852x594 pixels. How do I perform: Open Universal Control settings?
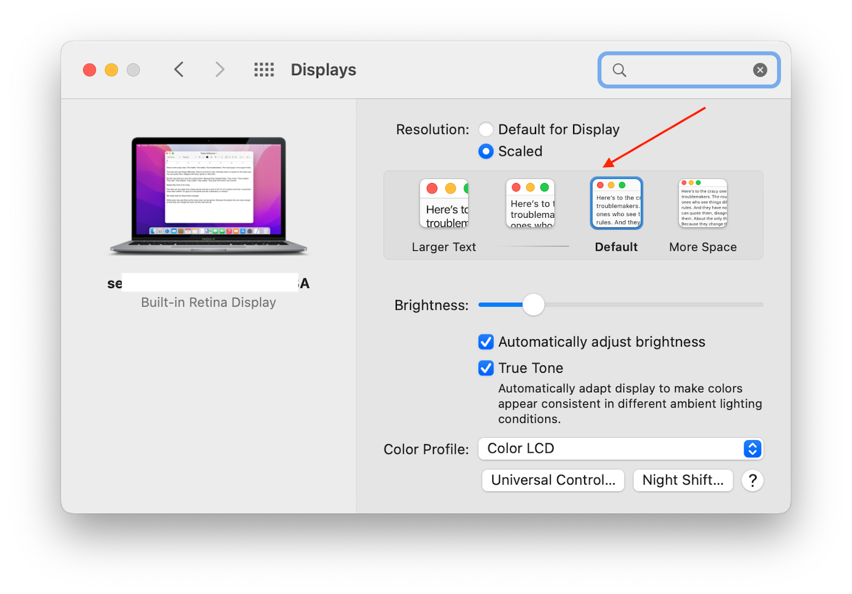(552, 480)
